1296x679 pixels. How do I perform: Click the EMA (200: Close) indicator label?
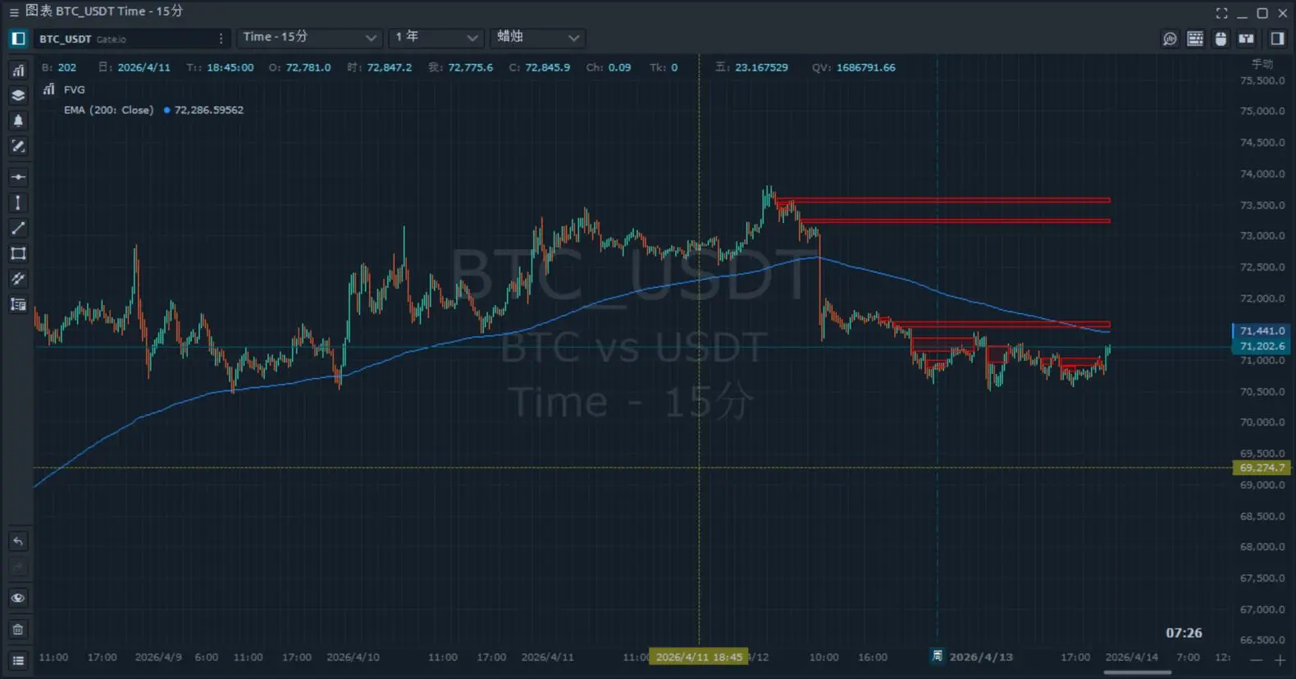click(x=109, y=110)
